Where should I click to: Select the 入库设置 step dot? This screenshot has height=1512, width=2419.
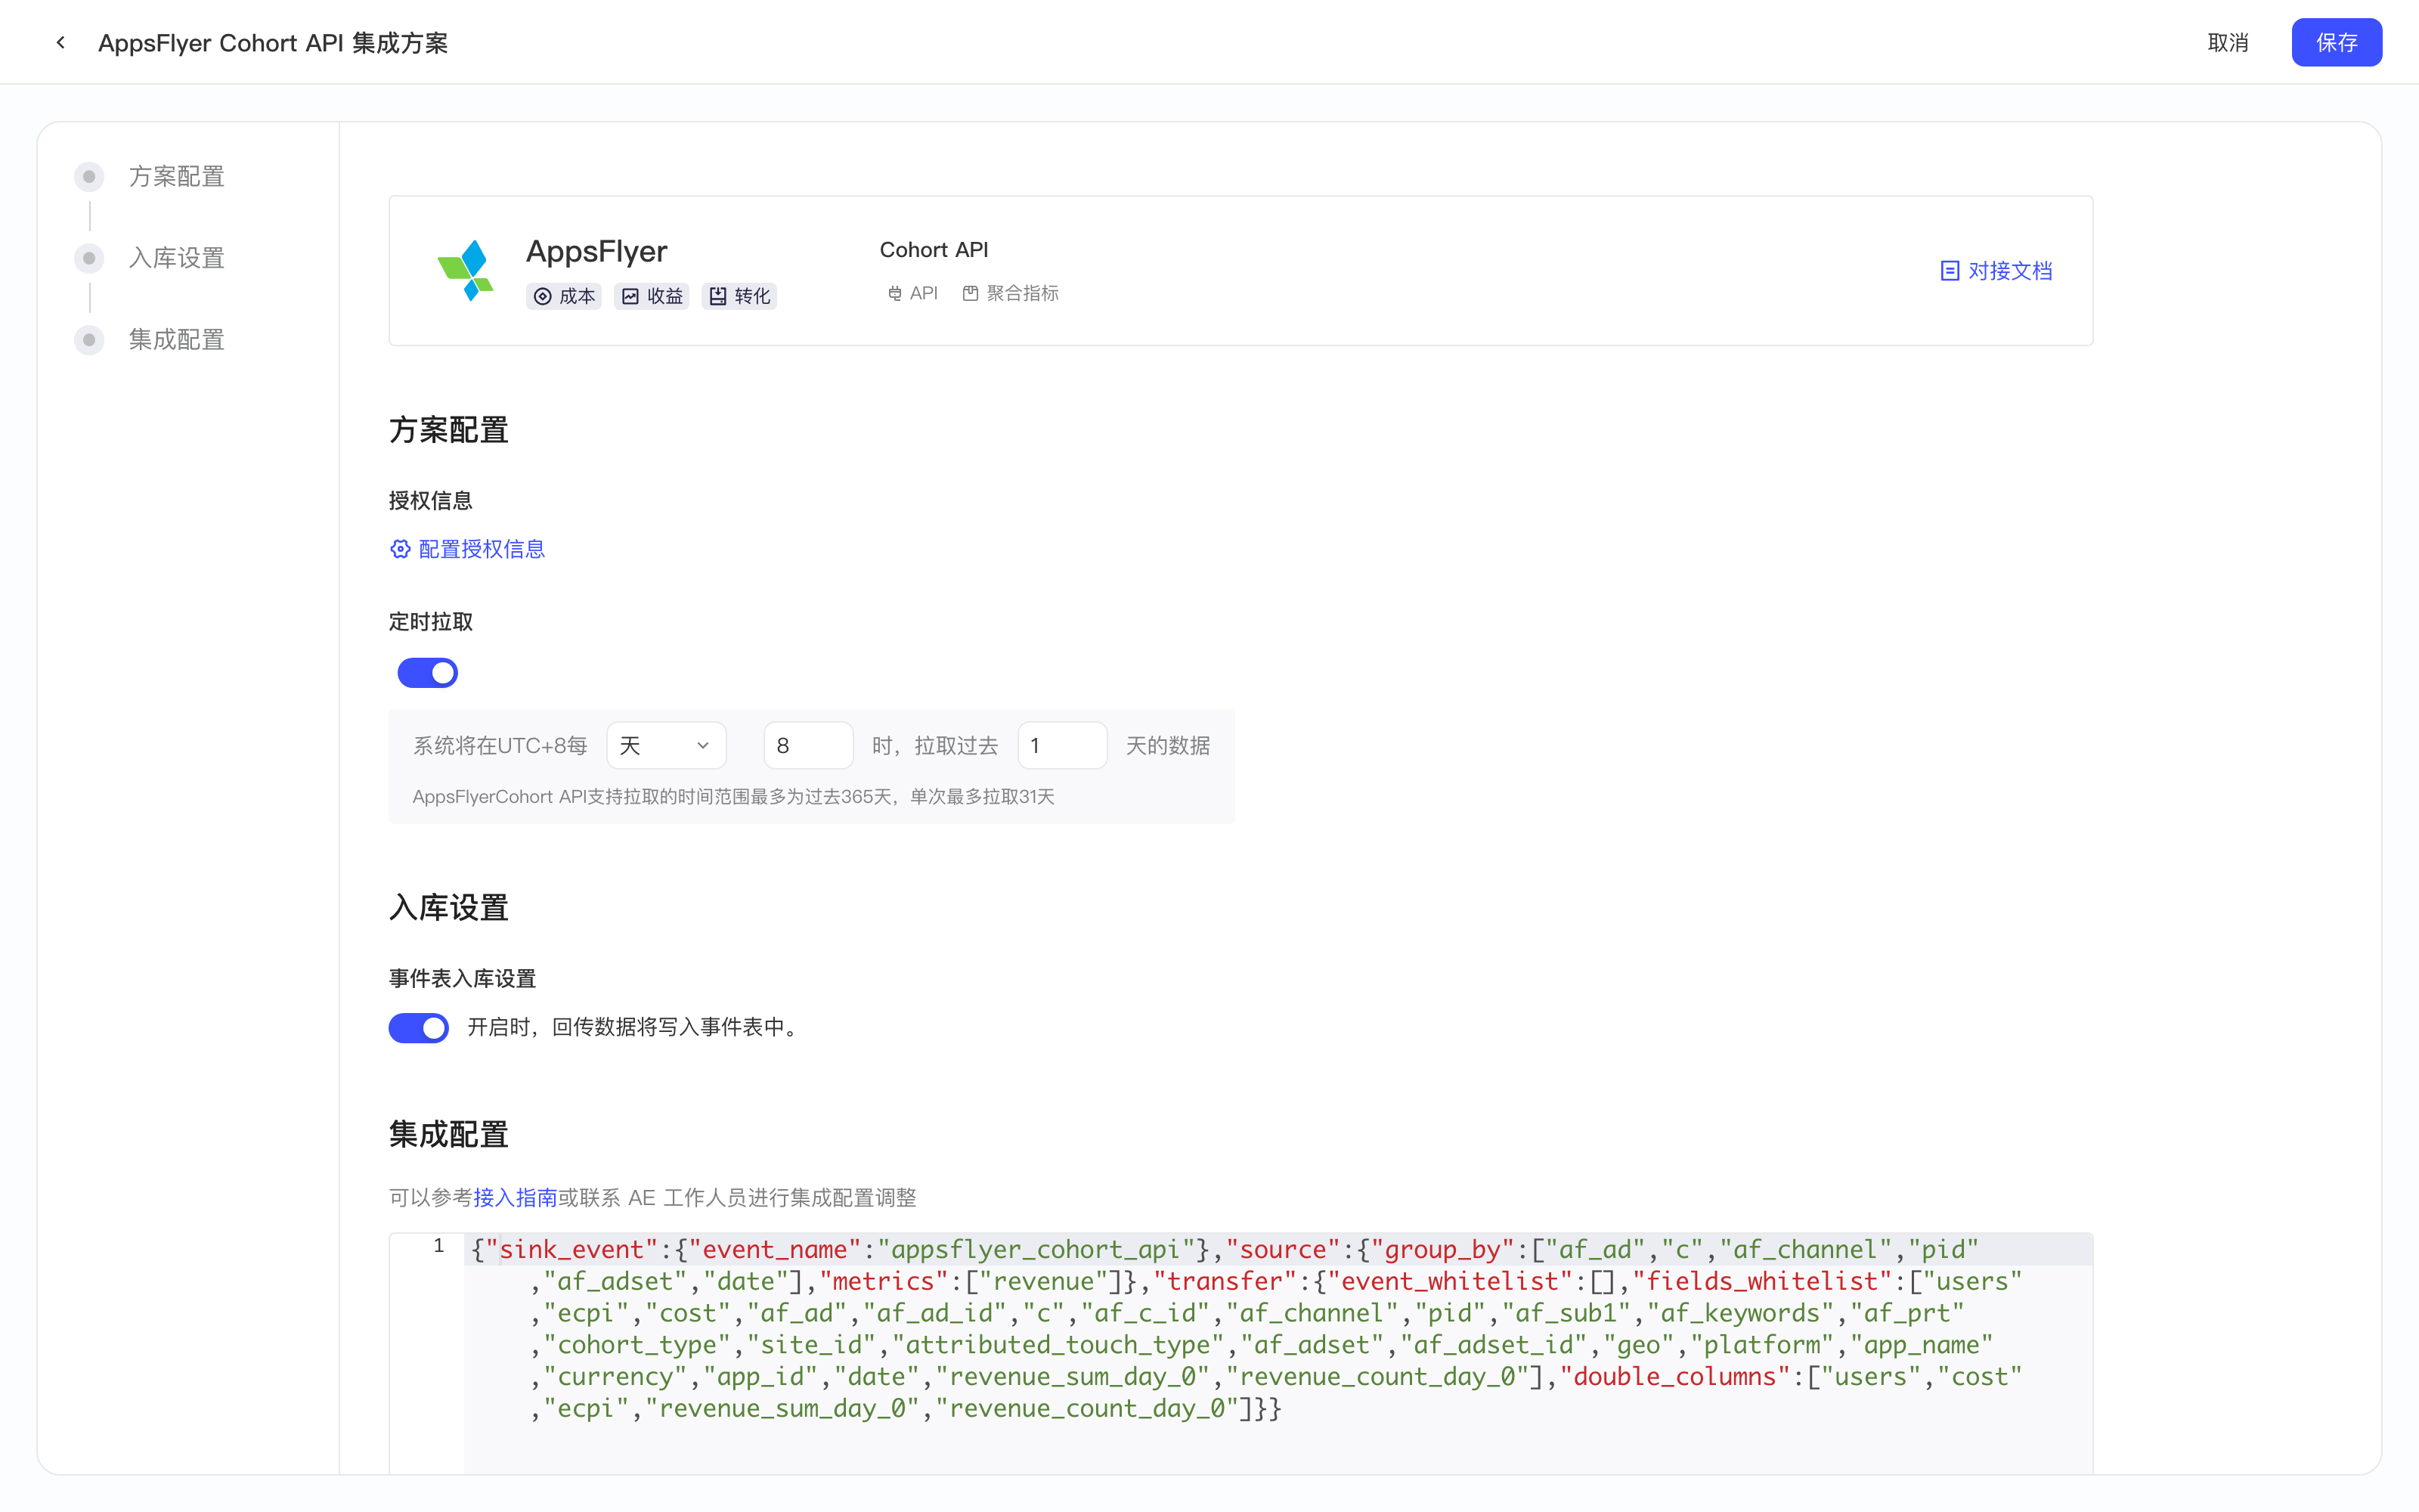pyautogui.click(x=89, y=258)
